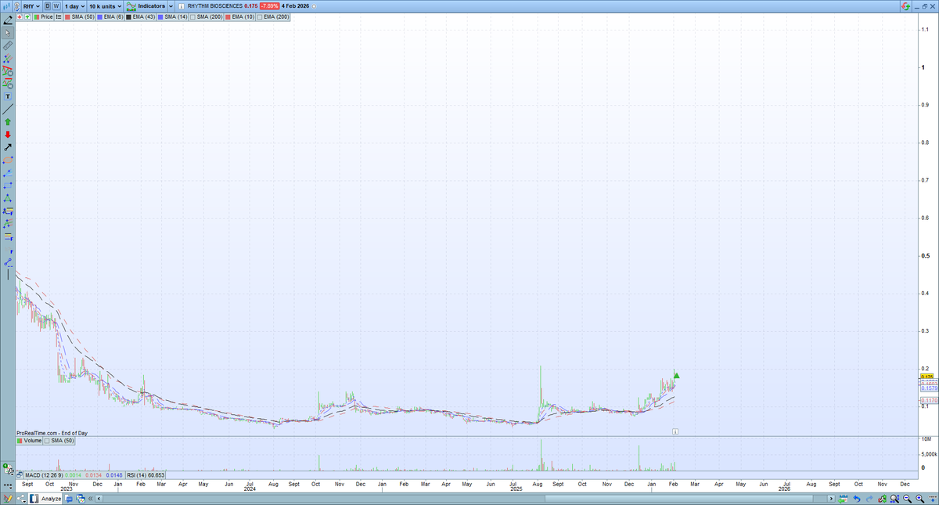This screenshot has height=505, width=939.
Task: Click the scroll-left double arrow at bottom
Action: pyautogui.click(x=90, y=499)
